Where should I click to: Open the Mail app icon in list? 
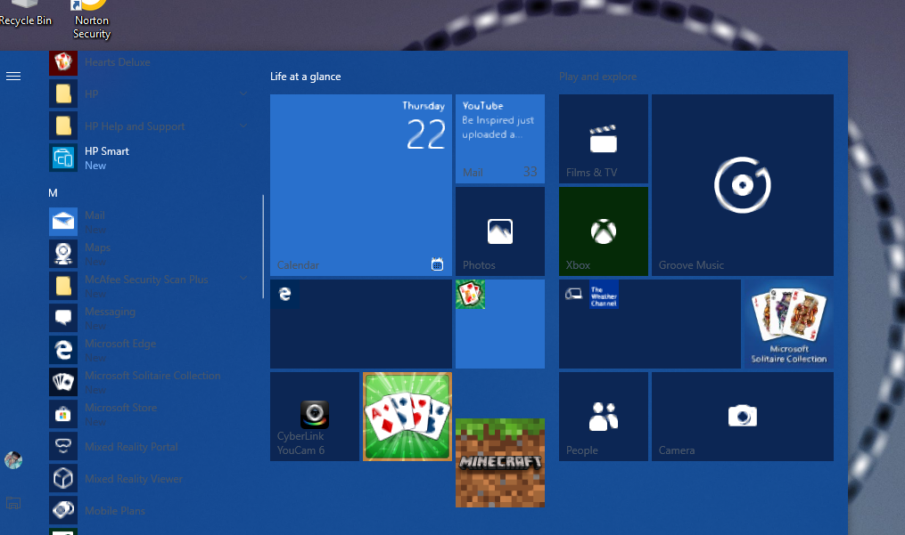(x=63, y=222)
